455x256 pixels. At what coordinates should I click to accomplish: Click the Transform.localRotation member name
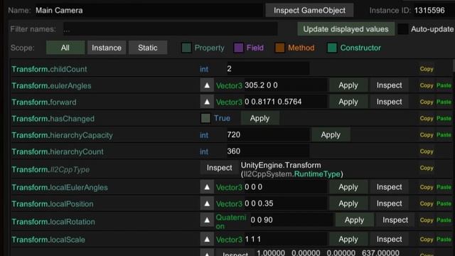[53, 222]
